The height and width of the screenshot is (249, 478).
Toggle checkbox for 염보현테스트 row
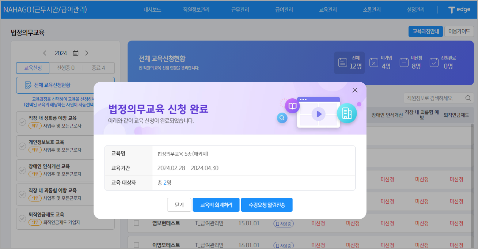[136, 223]
